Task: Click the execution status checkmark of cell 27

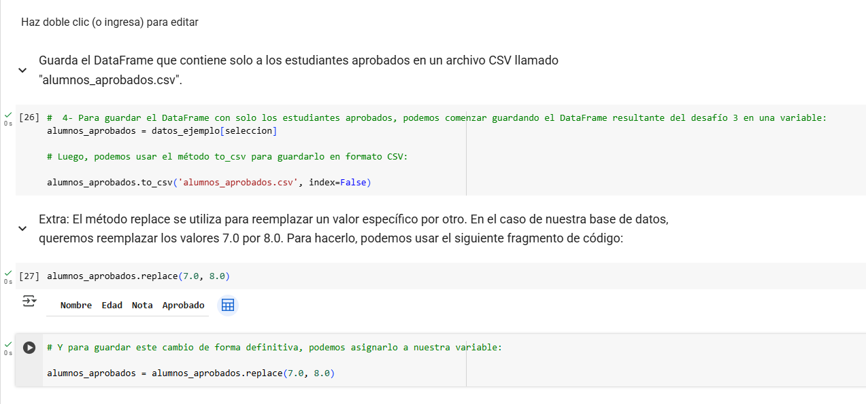Action: point(8,273)
